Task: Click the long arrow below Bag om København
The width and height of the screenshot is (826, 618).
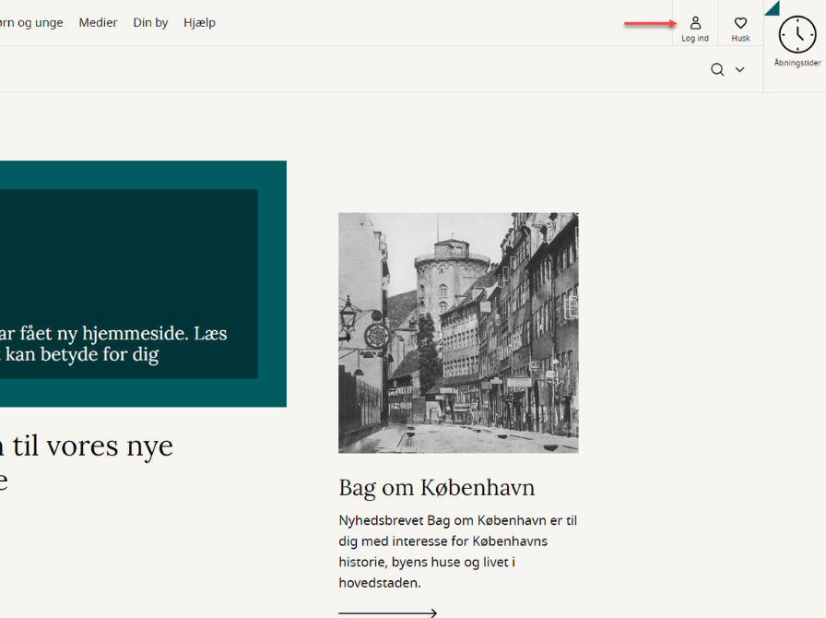Action: pos(387,612)
